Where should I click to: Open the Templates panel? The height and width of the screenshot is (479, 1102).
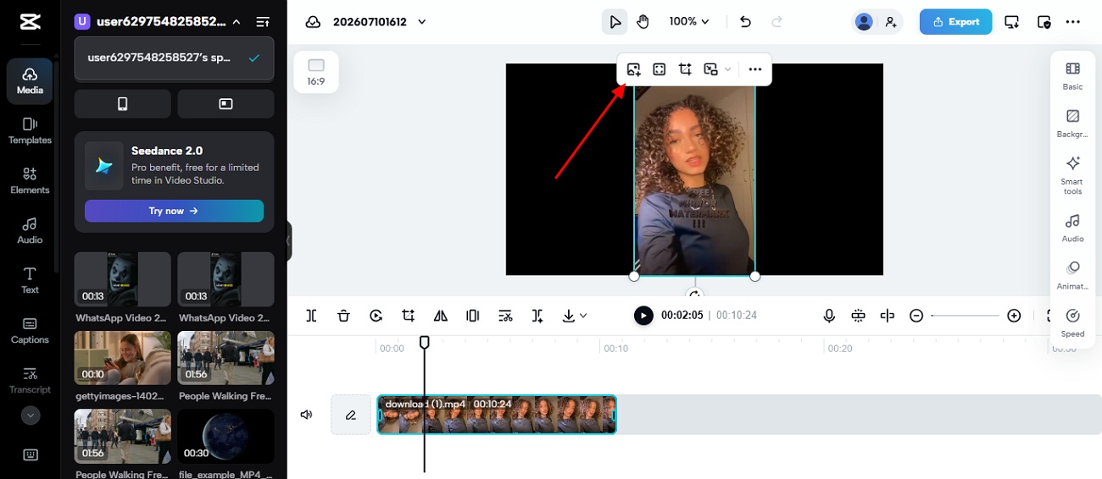click(30, 131)
